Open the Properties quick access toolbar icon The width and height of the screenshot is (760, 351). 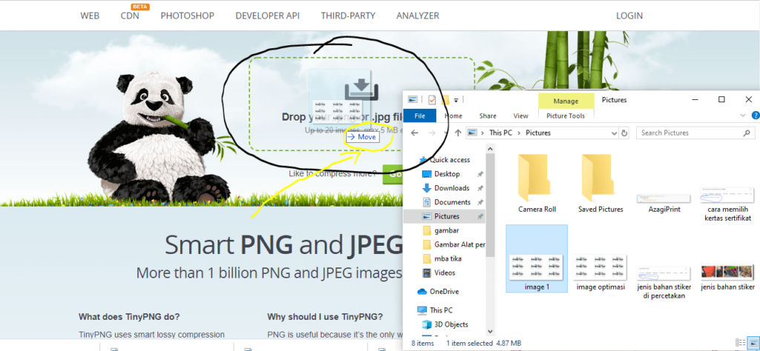[x=432, y=99]
